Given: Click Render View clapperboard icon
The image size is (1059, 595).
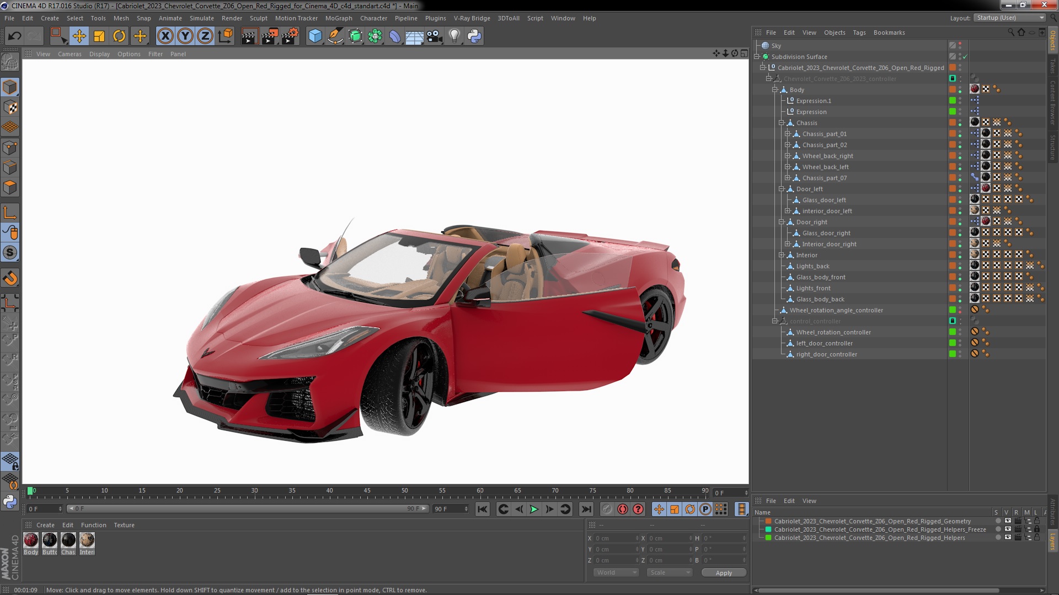Looking at the screenshot, I should [x=249, y=36].
